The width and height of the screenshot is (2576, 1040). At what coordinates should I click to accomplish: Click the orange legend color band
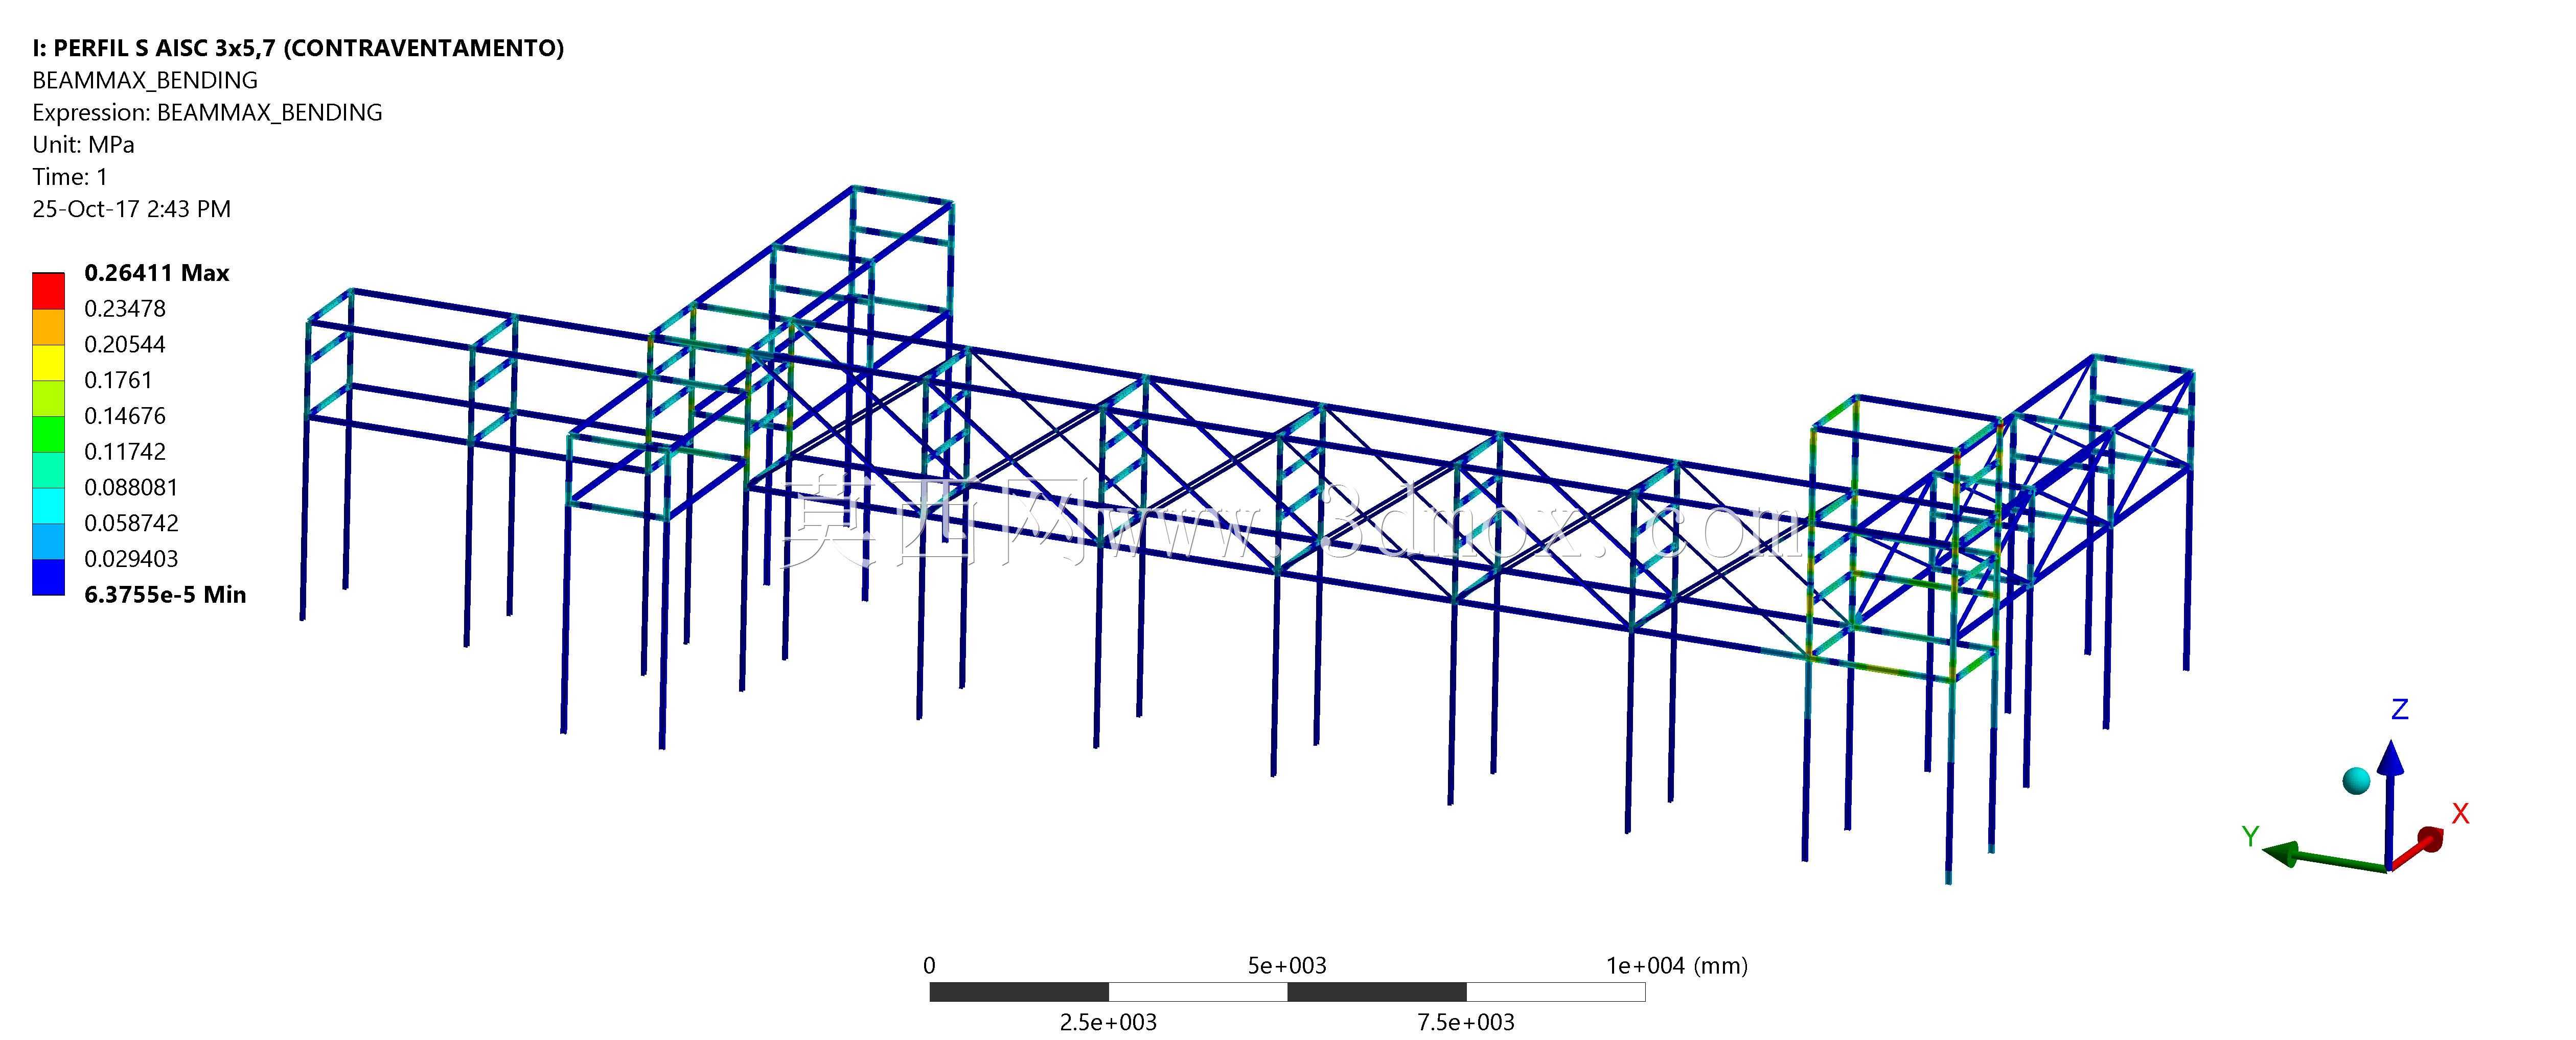[48, 327]
